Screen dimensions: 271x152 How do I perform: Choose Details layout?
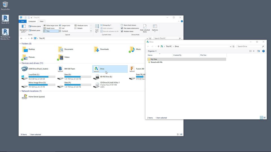[x=78, y=28]
